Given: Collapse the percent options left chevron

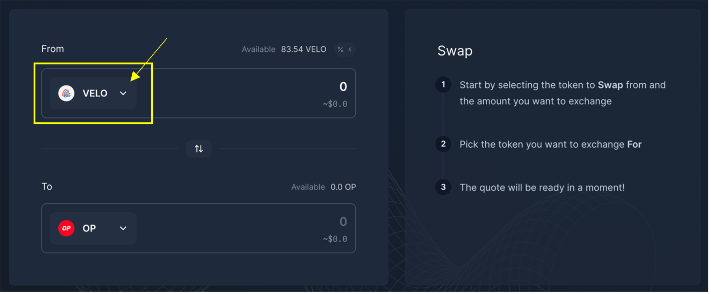Looking at the screenshot, I should point(350,50).
